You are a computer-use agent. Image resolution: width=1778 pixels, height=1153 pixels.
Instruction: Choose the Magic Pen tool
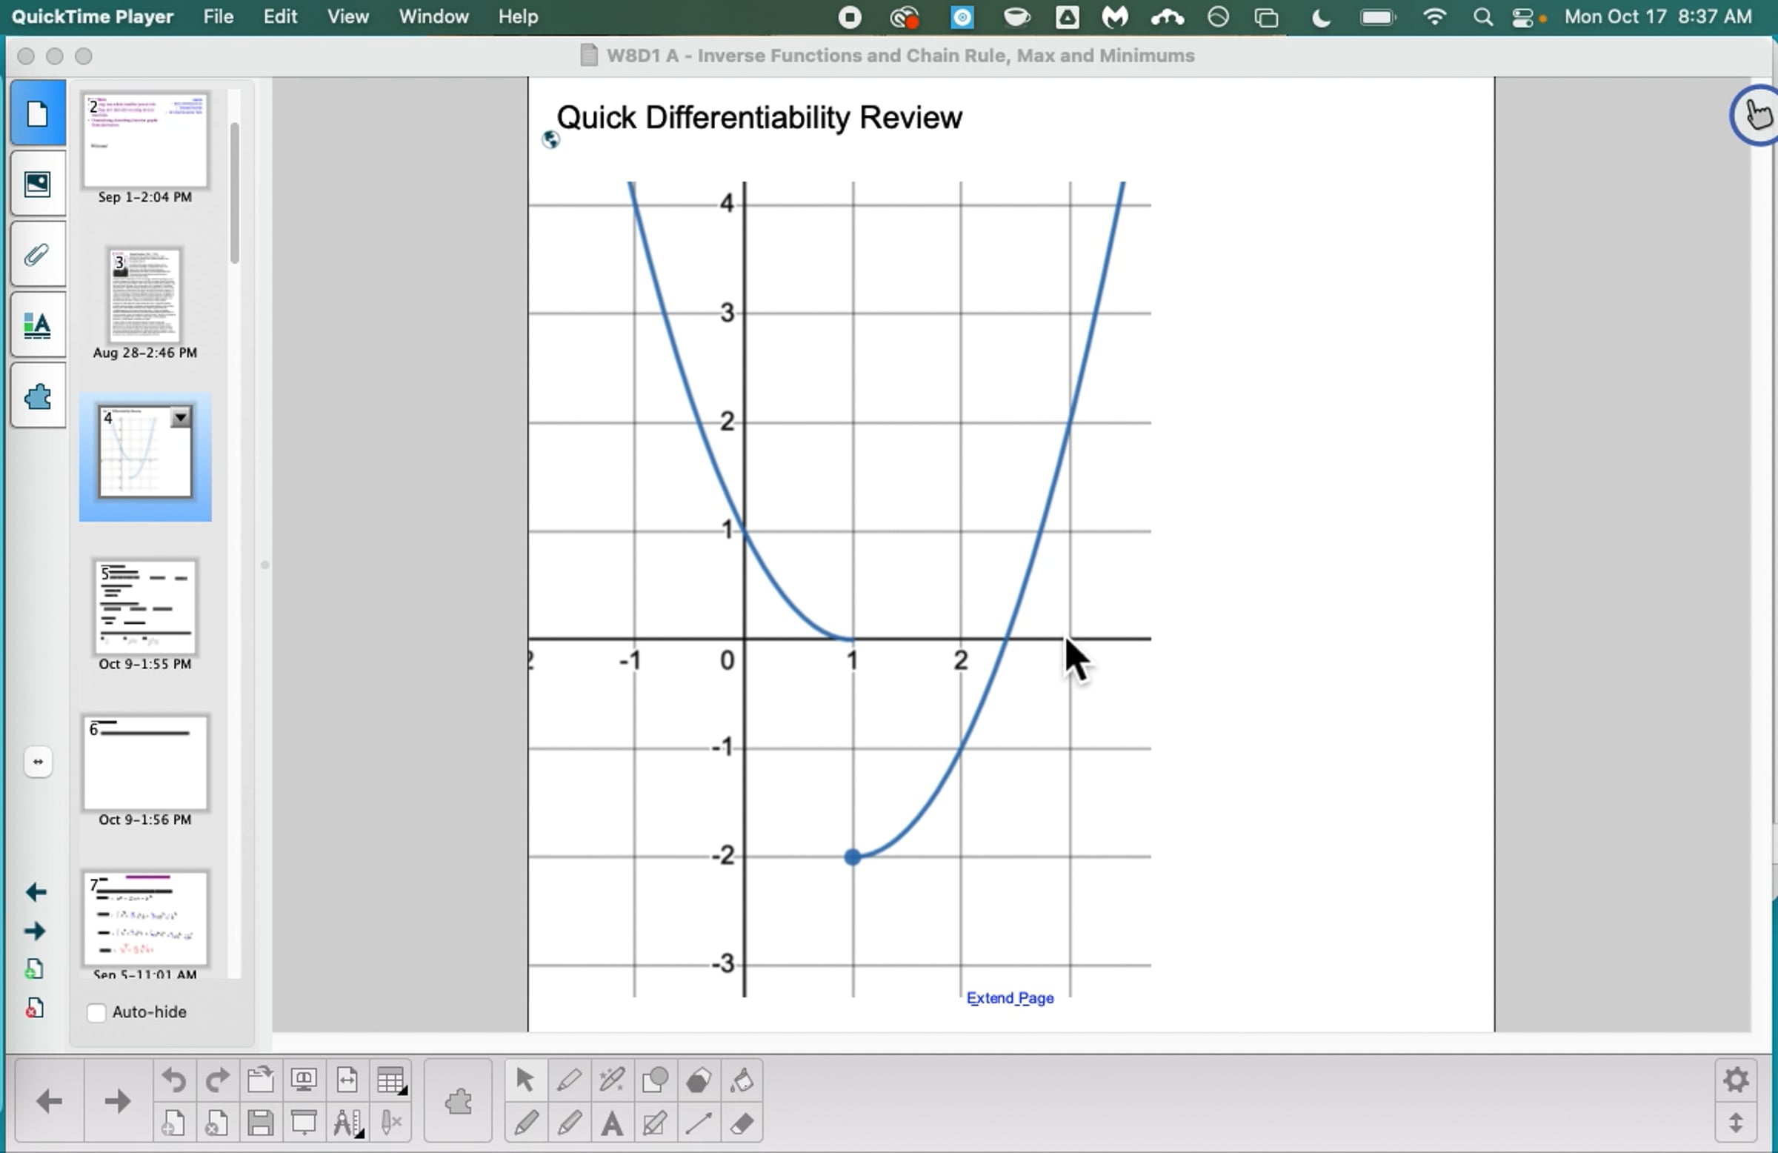click(x=612, y=1080)
